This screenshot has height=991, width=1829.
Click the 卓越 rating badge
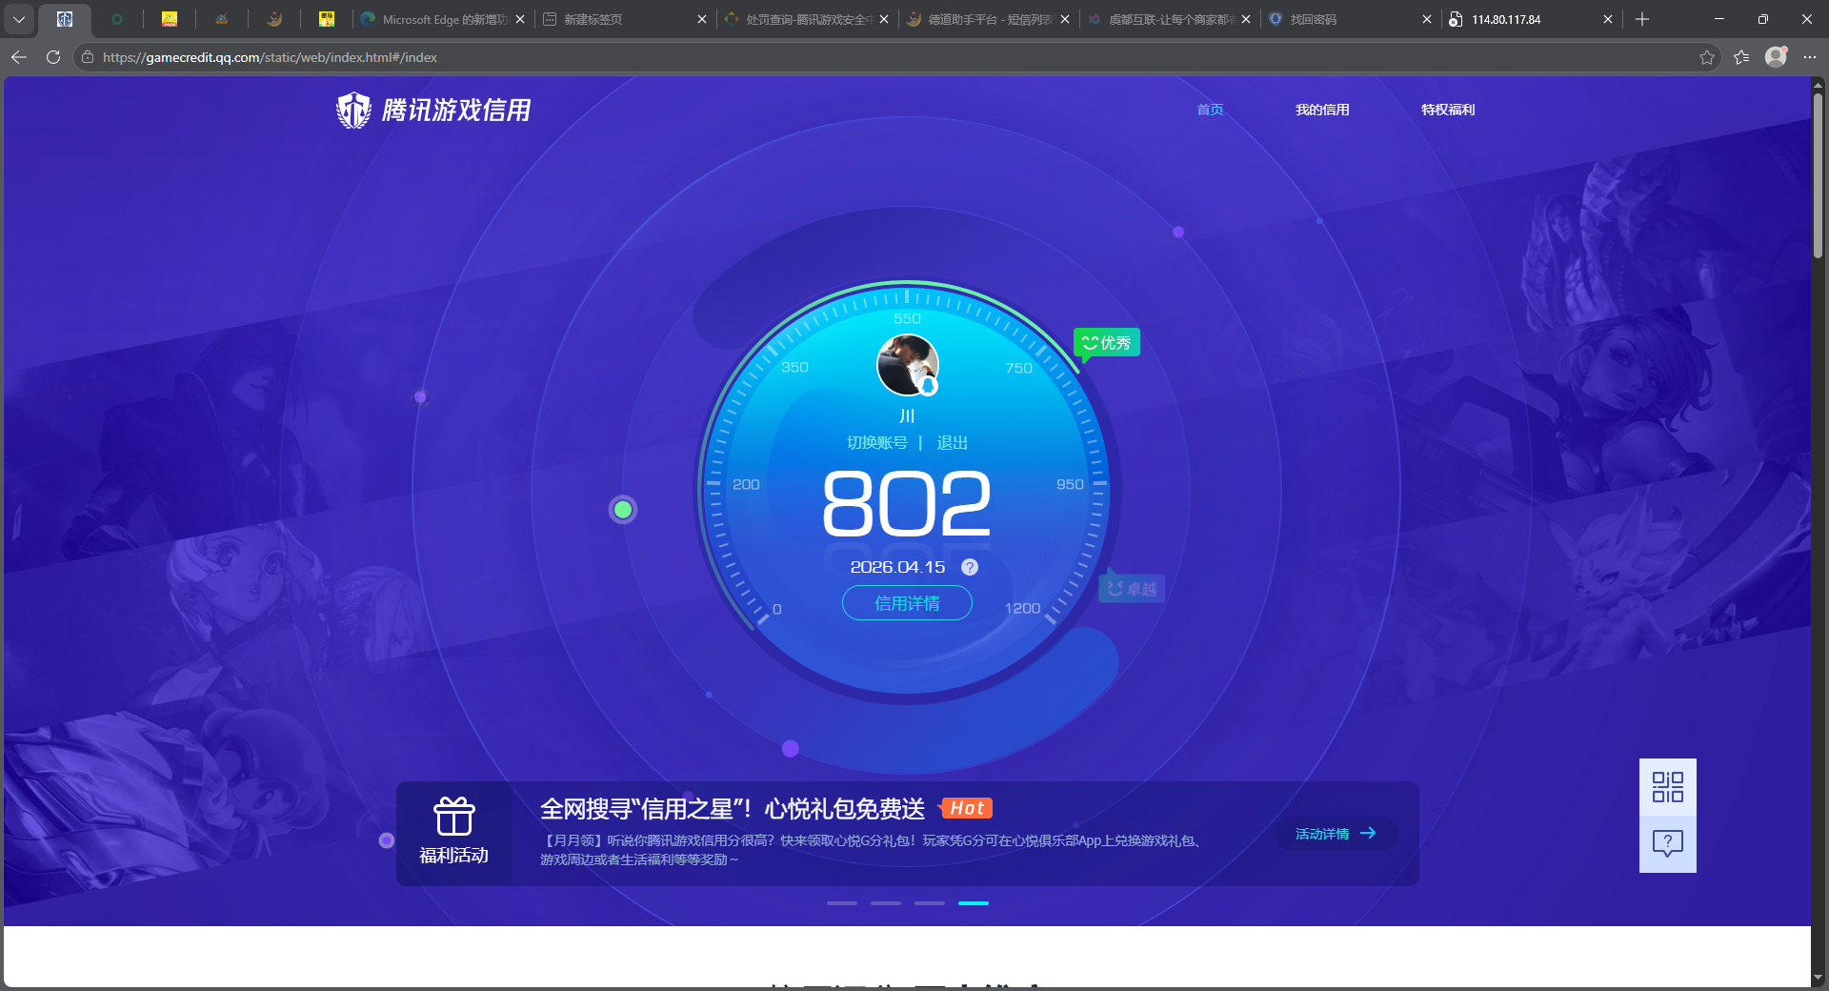(1131, 588)
